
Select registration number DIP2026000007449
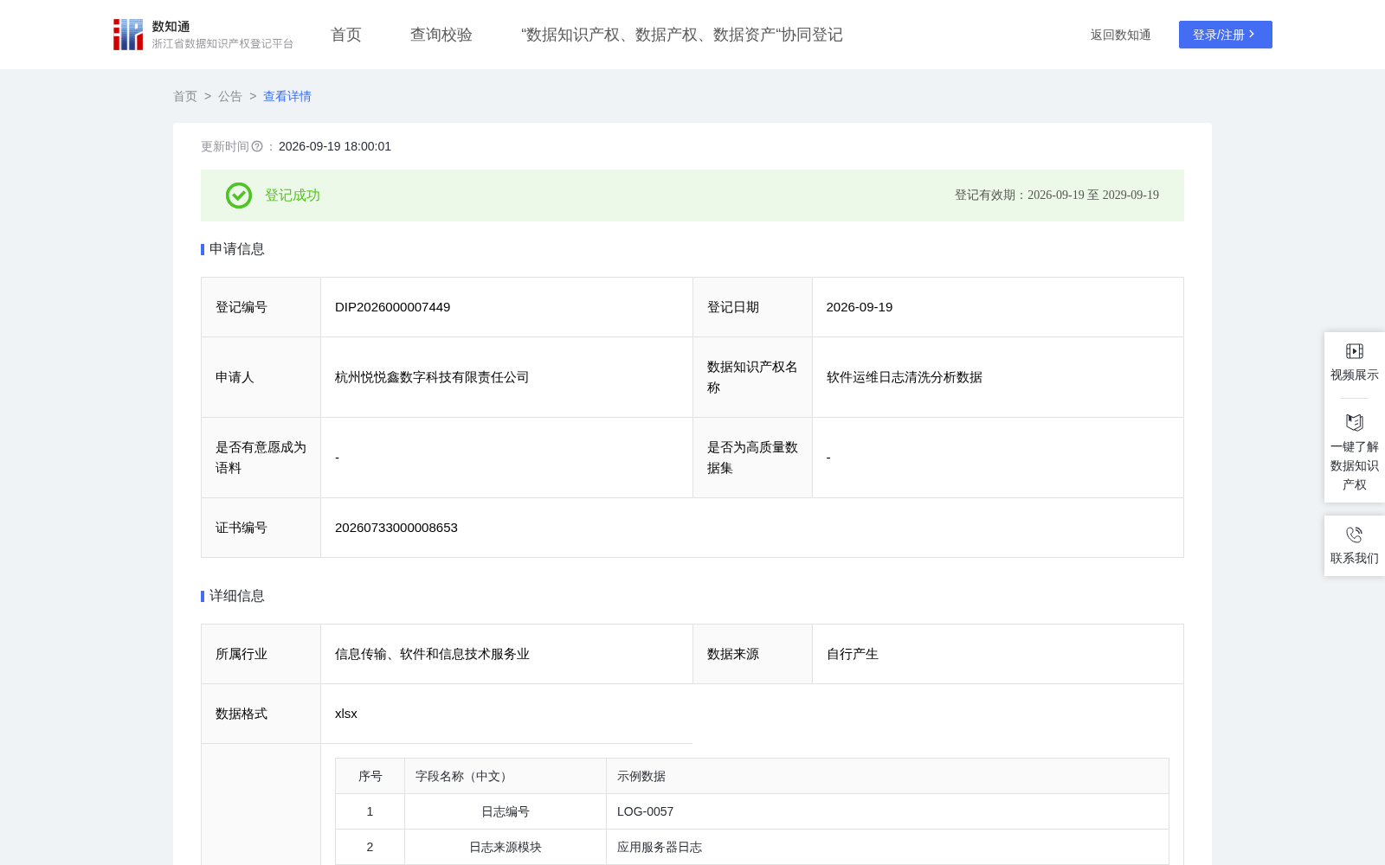click(x=392, y=307)
